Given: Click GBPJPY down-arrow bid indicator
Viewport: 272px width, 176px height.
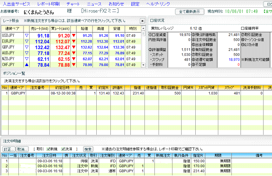Looking at the screenshot, I should click(26, 47).
